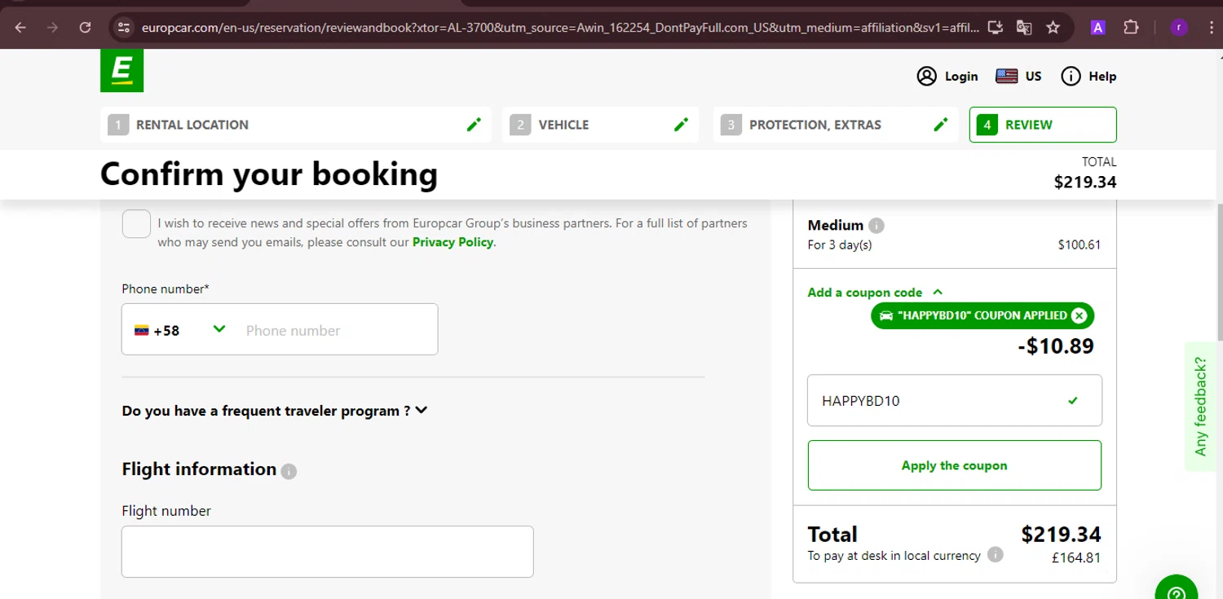Click the browser forward arrow
The width and height of the screenshot is (1223, 599).
pyautogui.click(x=53, y=27)
